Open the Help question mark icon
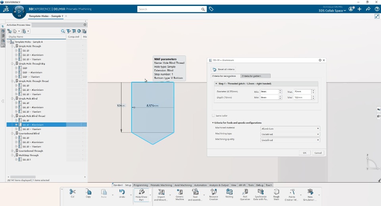The height and width of the screenshot is (206, 381). tap(377, 9)
